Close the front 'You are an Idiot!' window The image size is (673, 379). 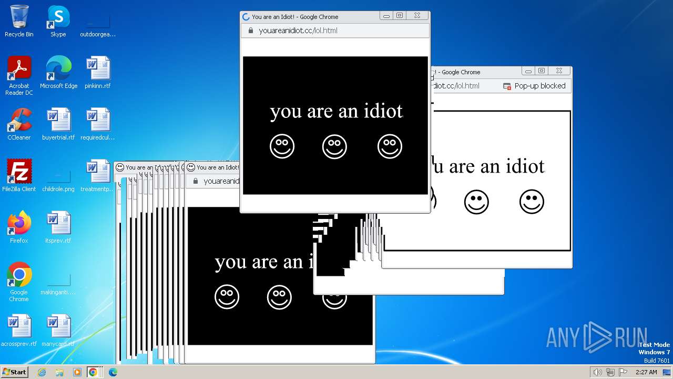(417, 16)
